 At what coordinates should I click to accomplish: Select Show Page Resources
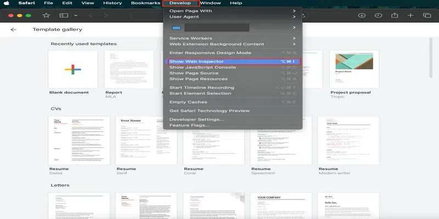(x=232, y=79)
